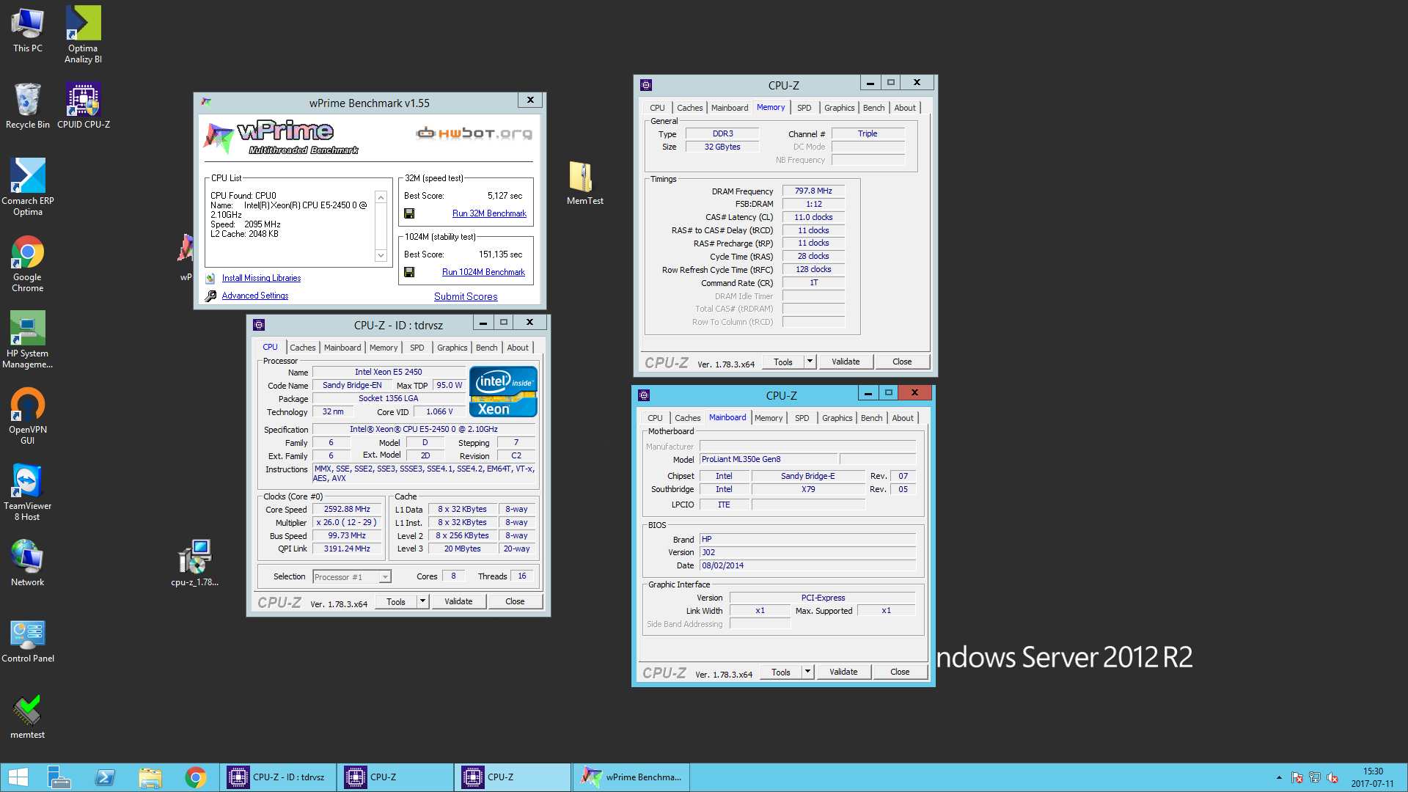
Task: Launch memtest desktop shortcut
Action: [28, 716]
